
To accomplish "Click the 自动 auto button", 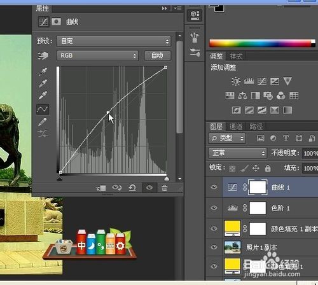I will pos(157,55).
